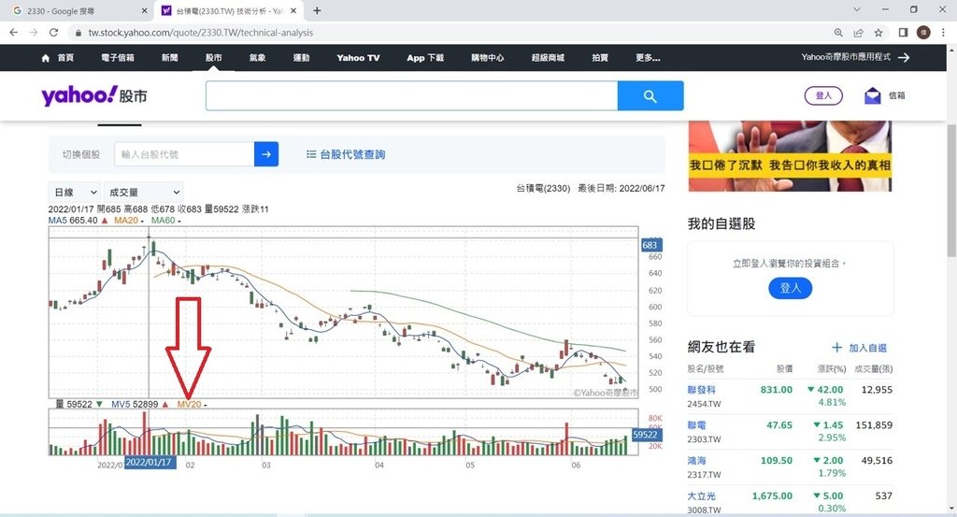The image size is (957, 517).
Task: Open 購物中心 in nav bar
Action: point(488,58)
